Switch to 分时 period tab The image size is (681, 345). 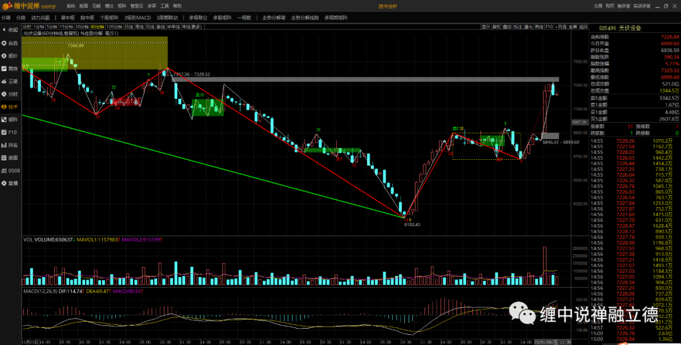point(27,27)
